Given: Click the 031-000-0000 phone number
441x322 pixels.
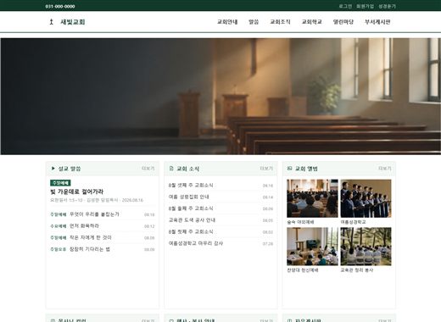Looking at the screenshot, I should [60, 6].
